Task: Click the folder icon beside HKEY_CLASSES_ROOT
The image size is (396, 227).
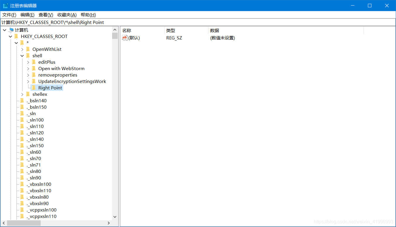Action: 16,36
